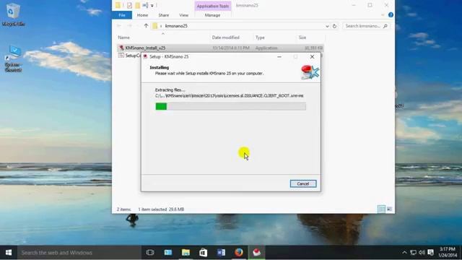462x260 pixels.
Task: Open the action center notification icon
Action: (430, 253)
